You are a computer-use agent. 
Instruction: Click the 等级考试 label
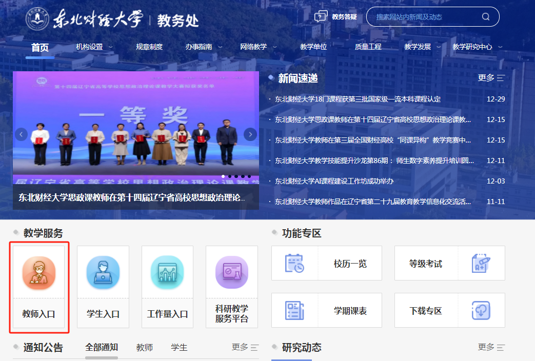425,264
